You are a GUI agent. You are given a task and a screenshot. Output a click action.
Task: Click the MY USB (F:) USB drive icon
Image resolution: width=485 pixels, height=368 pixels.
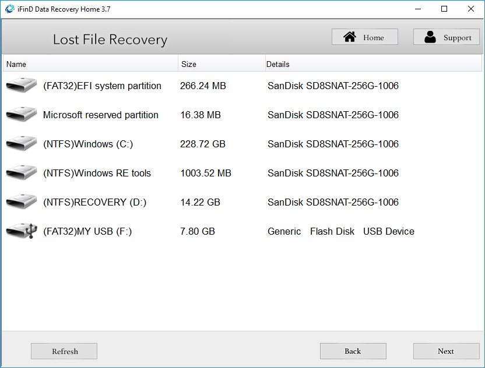tap(22, 231)
